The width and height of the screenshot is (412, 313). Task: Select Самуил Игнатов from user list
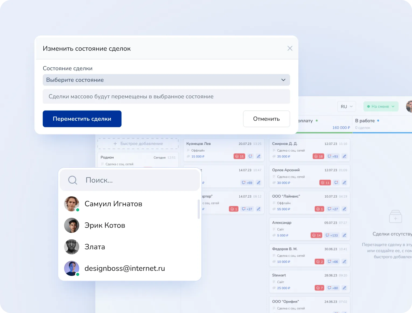pos(113,204)
